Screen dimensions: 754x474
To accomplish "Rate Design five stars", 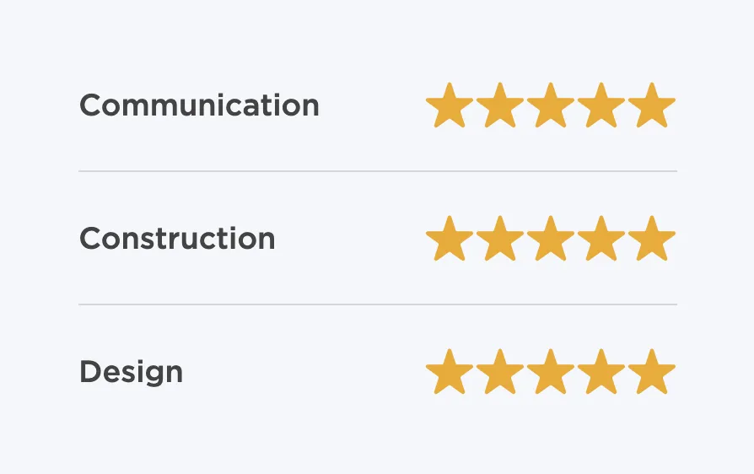I will click(652, 372).
